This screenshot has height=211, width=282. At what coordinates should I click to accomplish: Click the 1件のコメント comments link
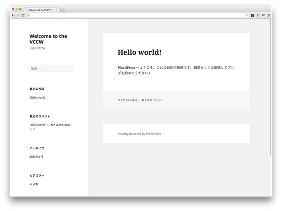[x=154, y=100]
